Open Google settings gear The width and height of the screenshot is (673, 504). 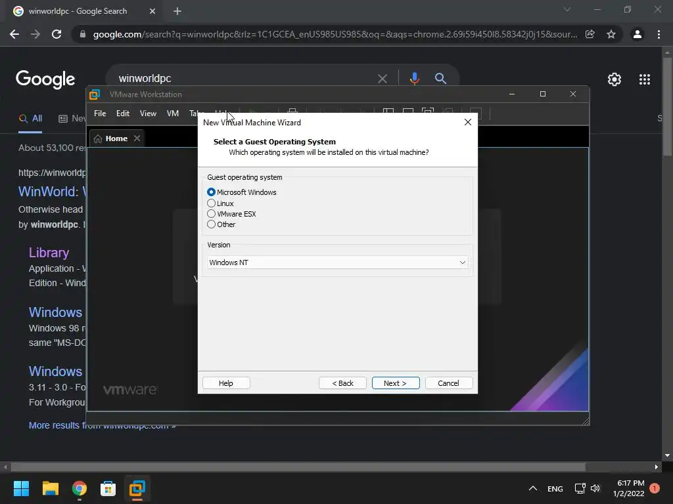pyautogui.click(x=615, y=79)
